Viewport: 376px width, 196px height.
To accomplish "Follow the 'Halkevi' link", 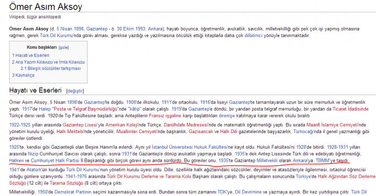I will pyautogui.click(x=17, y=161).
